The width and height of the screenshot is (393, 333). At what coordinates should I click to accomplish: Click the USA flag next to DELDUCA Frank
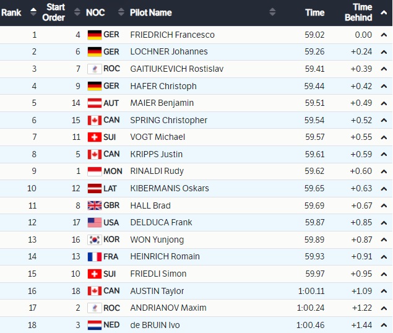click(x=95, y=222)
